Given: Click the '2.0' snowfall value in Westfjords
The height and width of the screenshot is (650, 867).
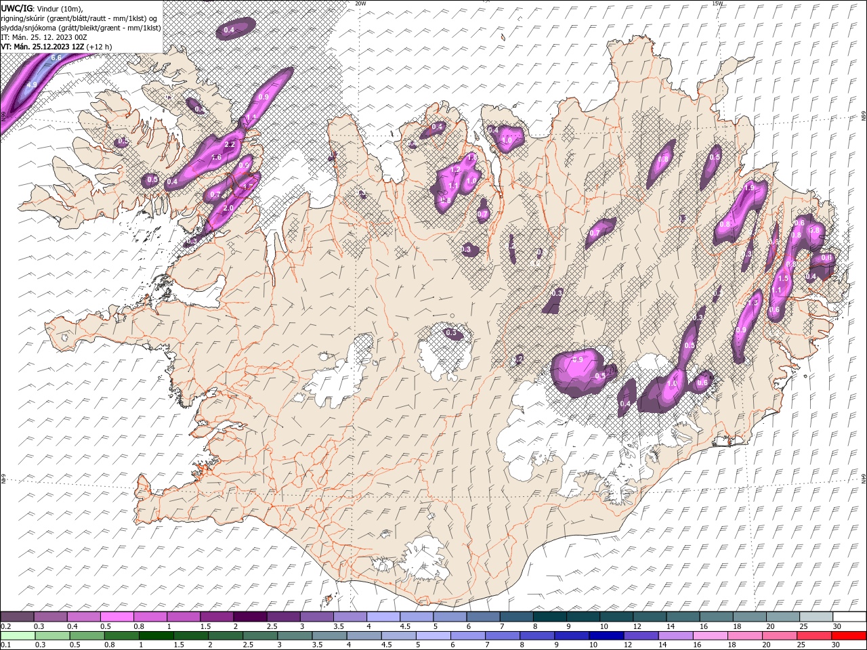Looking at the screenshot, I should click(x=228, y=208).
